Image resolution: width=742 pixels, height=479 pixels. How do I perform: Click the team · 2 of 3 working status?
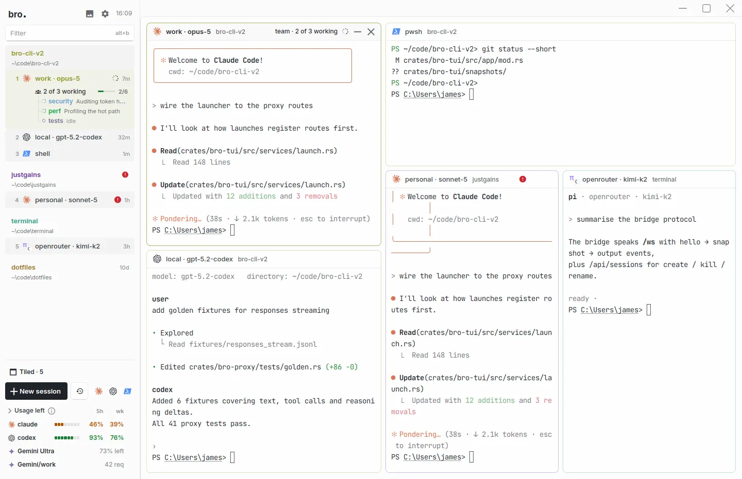tap(306, 31)
